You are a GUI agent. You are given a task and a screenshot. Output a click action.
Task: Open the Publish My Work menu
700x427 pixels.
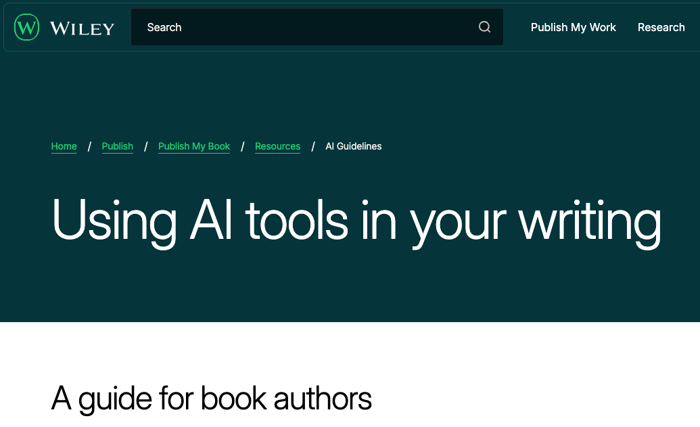click(573, 27)
